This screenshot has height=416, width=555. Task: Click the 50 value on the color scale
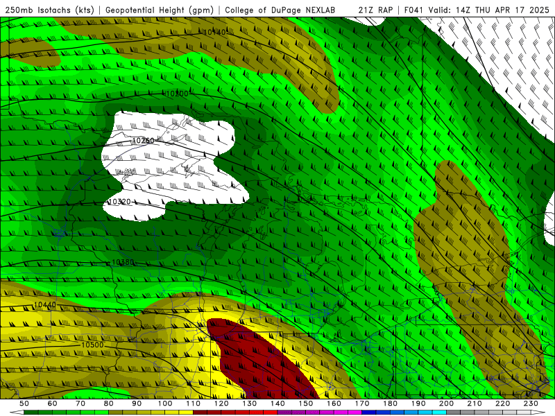24,404
